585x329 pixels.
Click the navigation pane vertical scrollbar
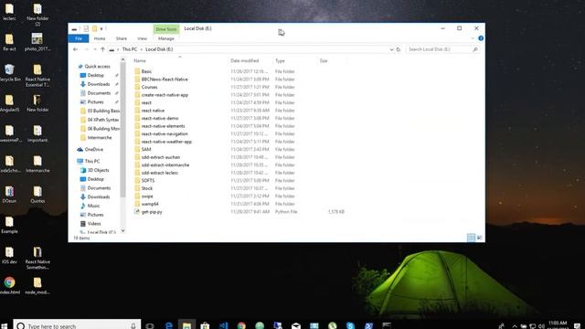(x=122, y=131)
